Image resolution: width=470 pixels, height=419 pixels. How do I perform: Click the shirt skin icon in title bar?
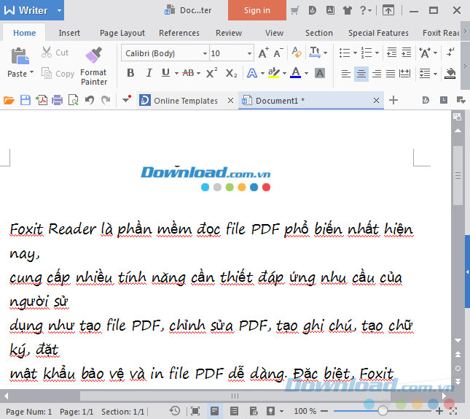pyautogui.click(x=347, y=10)
